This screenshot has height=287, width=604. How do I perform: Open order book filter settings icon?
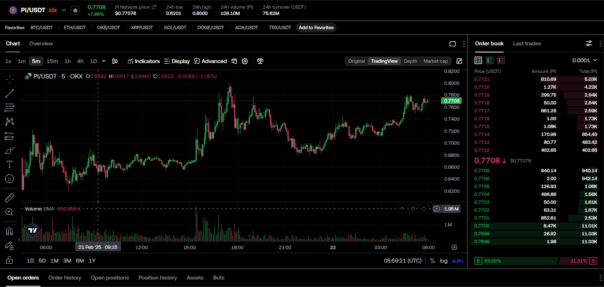click(589, 43)
